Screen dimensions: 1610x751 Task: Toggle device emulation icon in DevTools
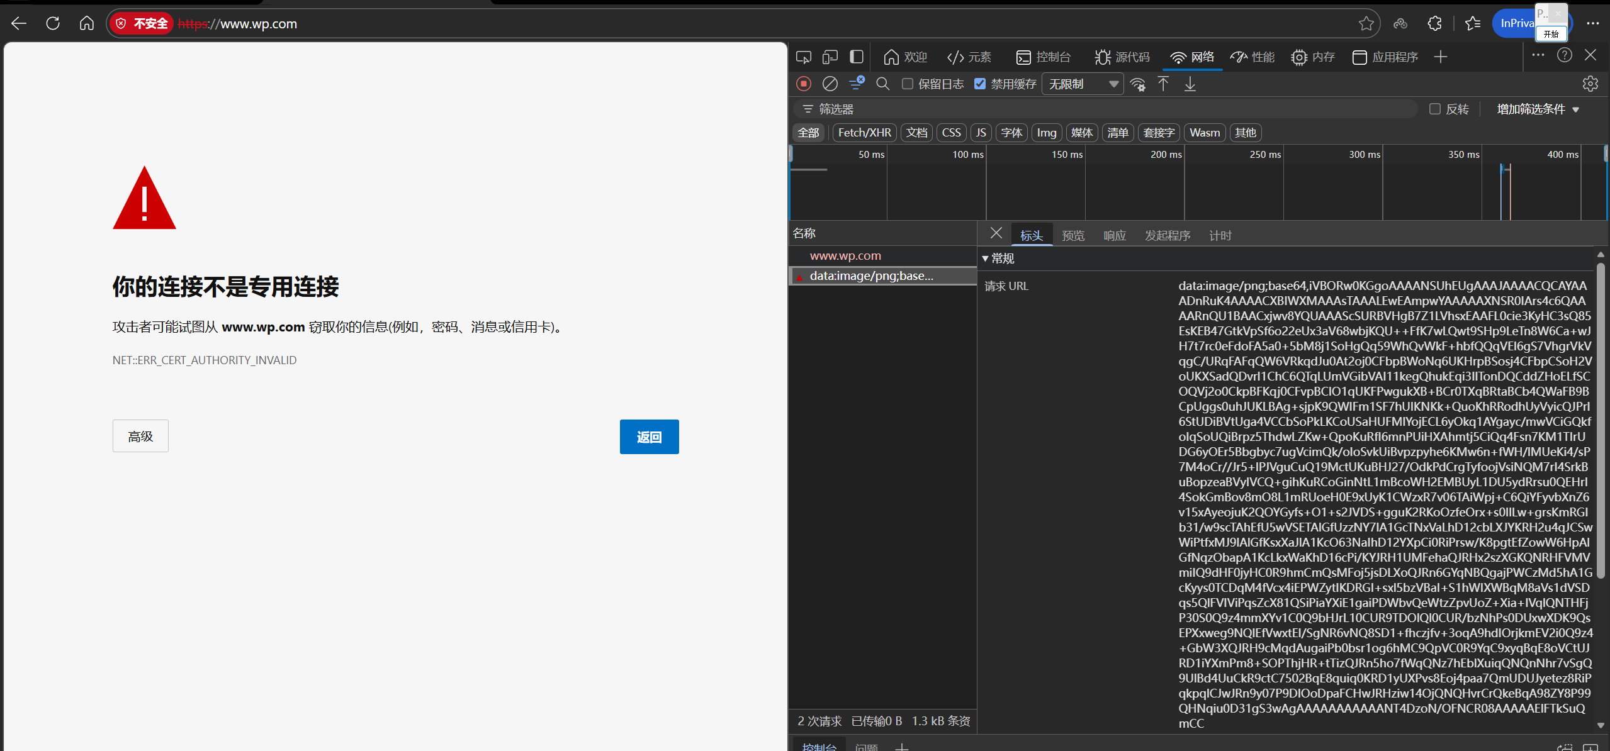click(x=830, y=57)
